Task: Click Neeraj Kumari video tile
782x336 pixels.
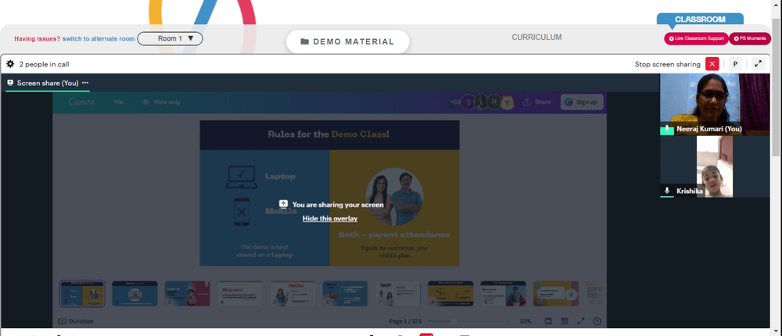Action: point(715,104)
